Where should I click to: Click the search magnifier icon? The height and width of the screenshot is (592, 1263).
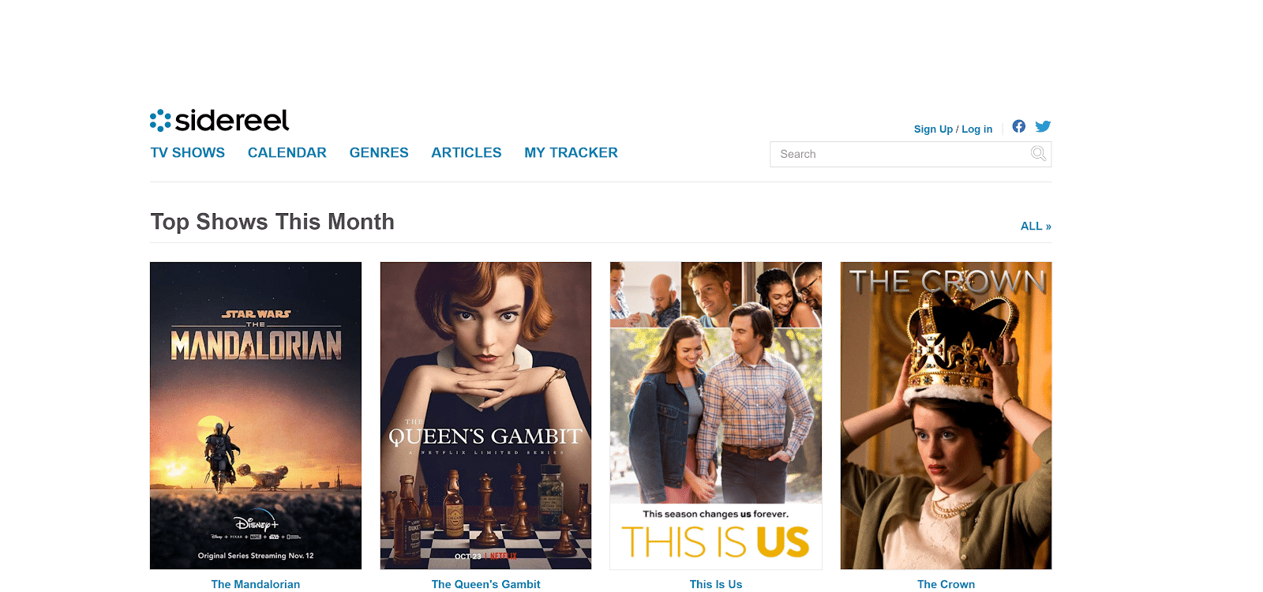pyautogui.click(x=1039, y=154)
